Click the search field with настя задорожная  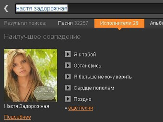point(89,9)
